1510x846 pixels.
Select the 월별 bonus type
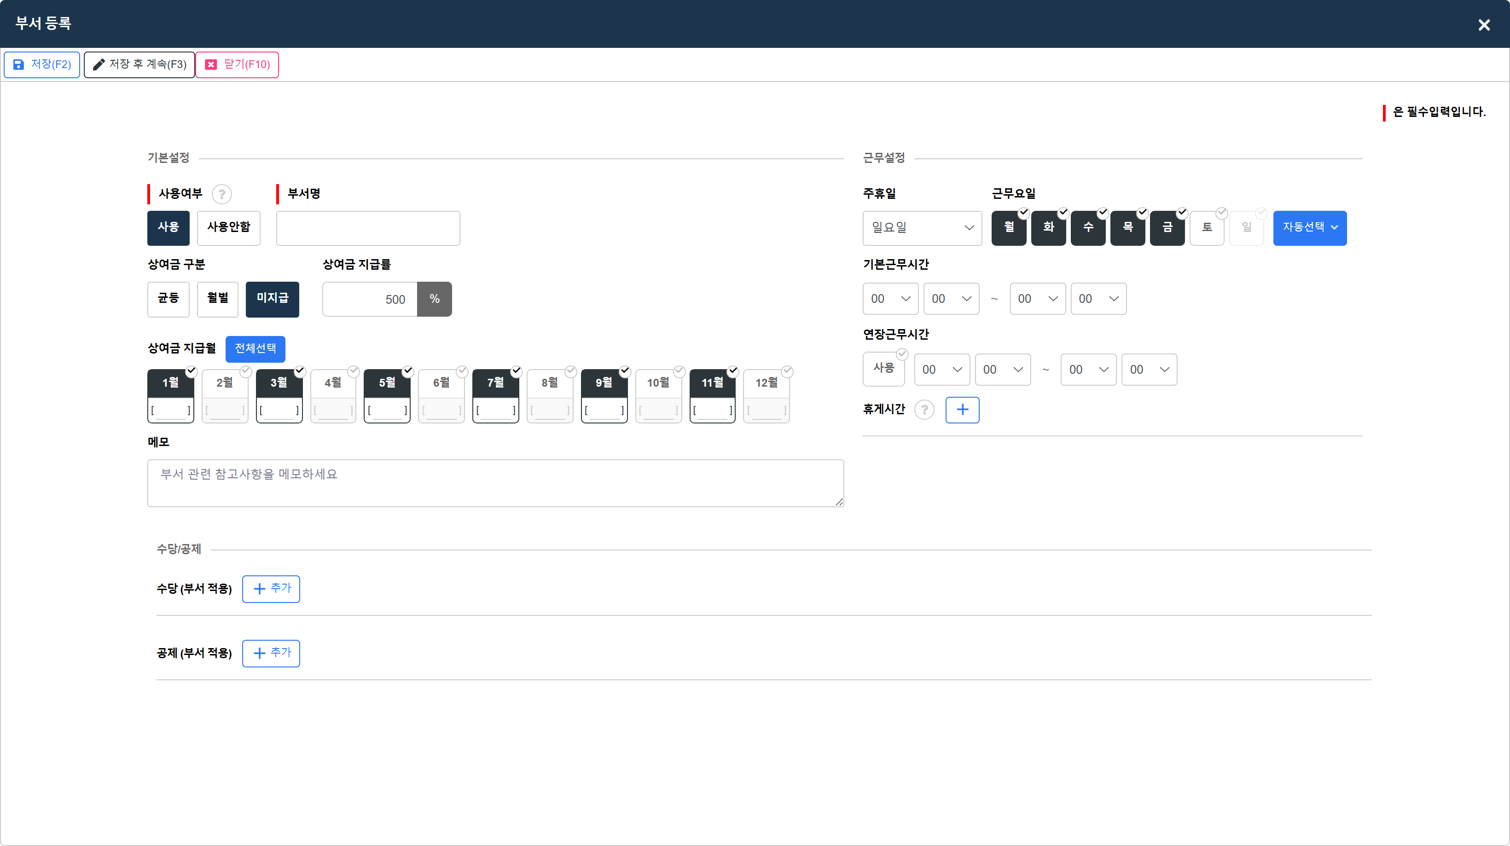click(217, 299)
